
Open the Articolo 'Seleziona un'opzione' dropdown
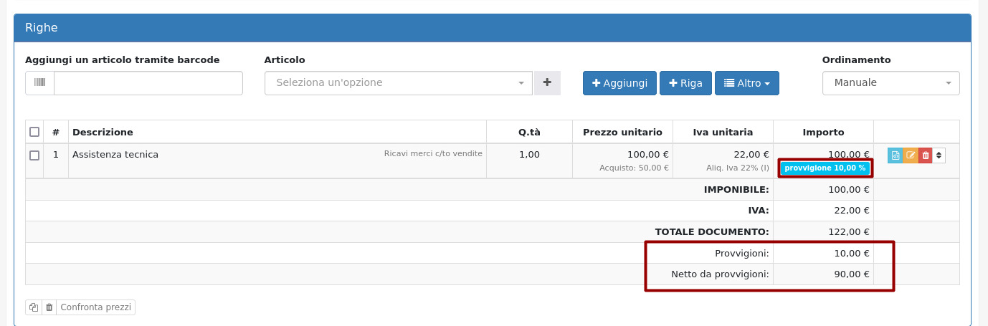399,83
